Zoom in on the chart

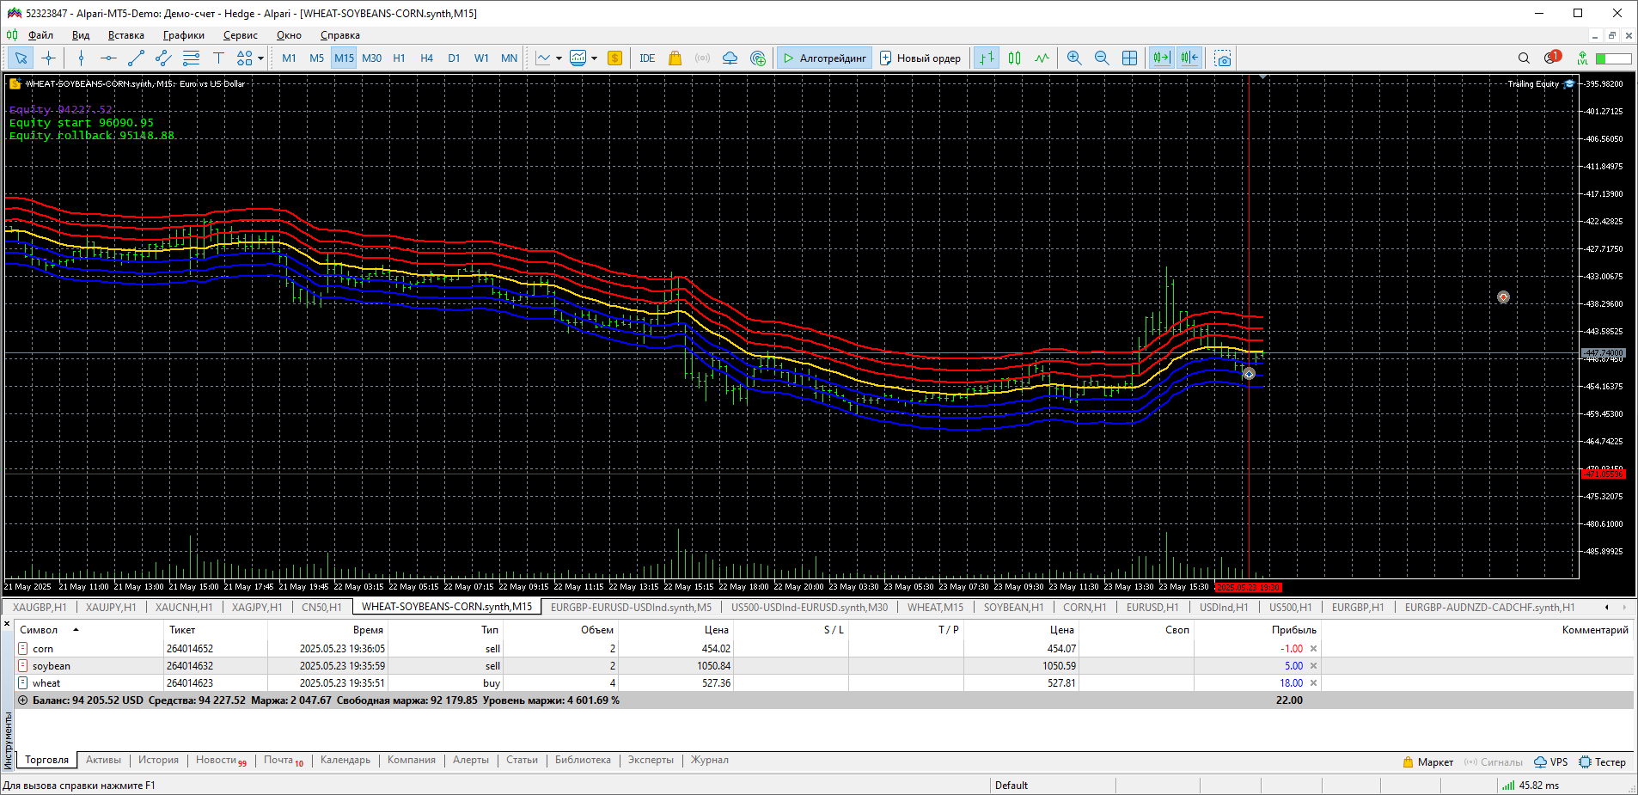click(x=1074, y=58)
